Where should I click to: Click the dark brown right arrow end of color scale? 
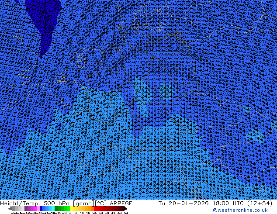pyautogui.click(x=125, y=208)
